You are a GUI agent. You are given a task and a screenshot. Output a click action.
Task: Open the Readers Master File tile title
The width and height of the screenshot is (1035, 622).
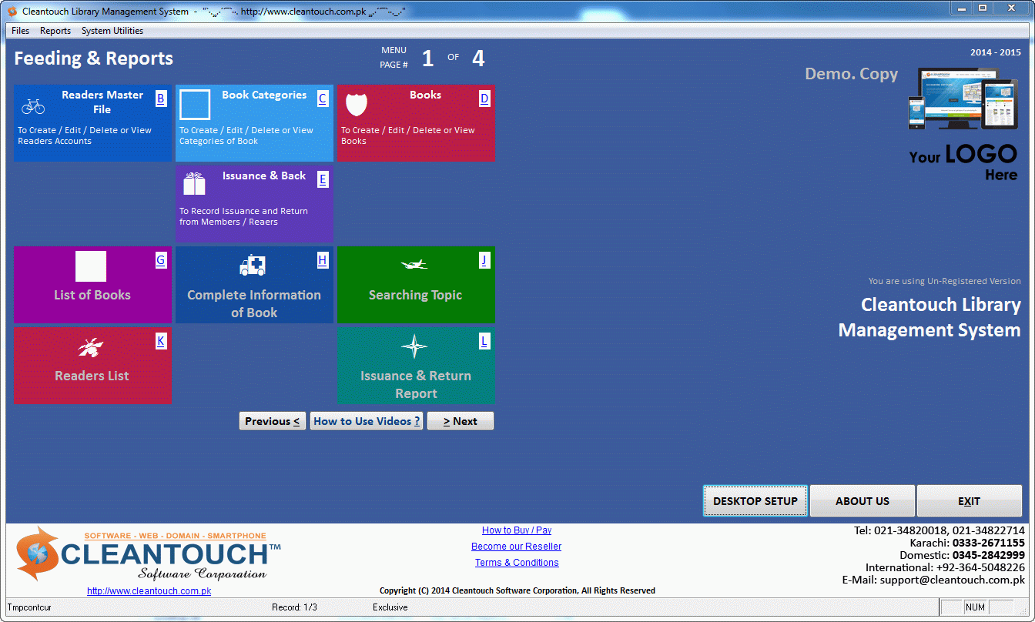pyautogui.click(x=102, y=102)
